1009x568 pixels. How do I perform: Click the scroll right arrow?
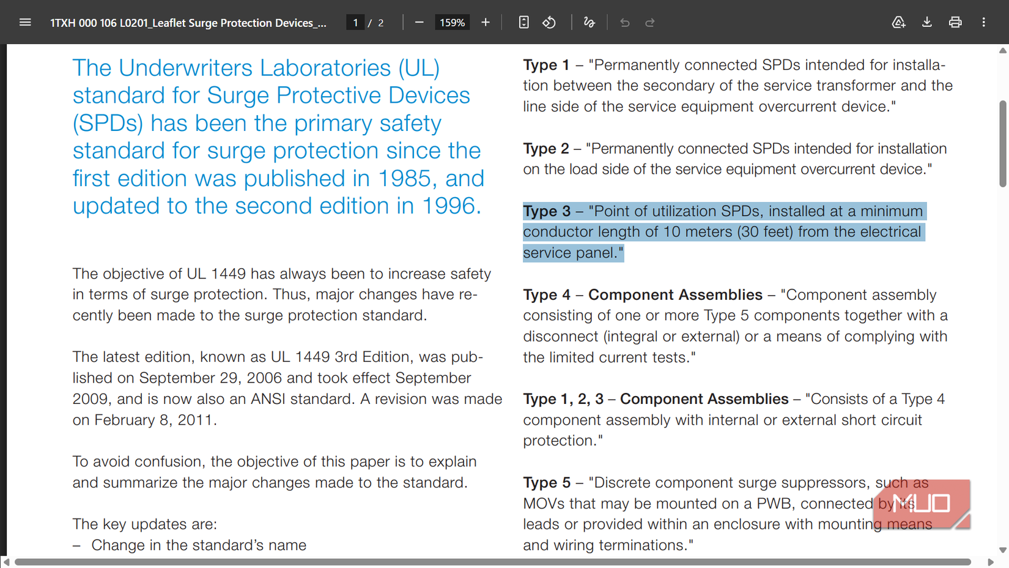tap(991, 562)
